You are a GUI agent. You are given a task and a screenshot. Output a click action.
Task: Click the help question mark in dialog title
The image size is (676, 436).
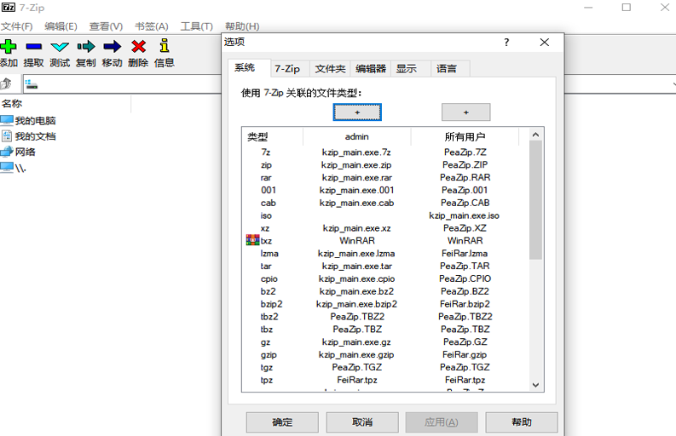[506, 43]
